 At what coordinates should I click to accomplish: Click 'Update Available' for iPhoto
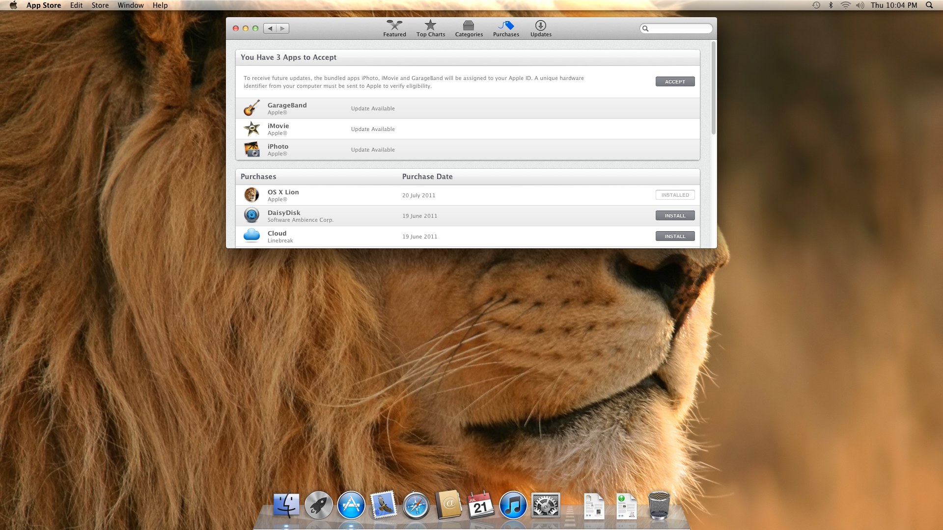373,150
